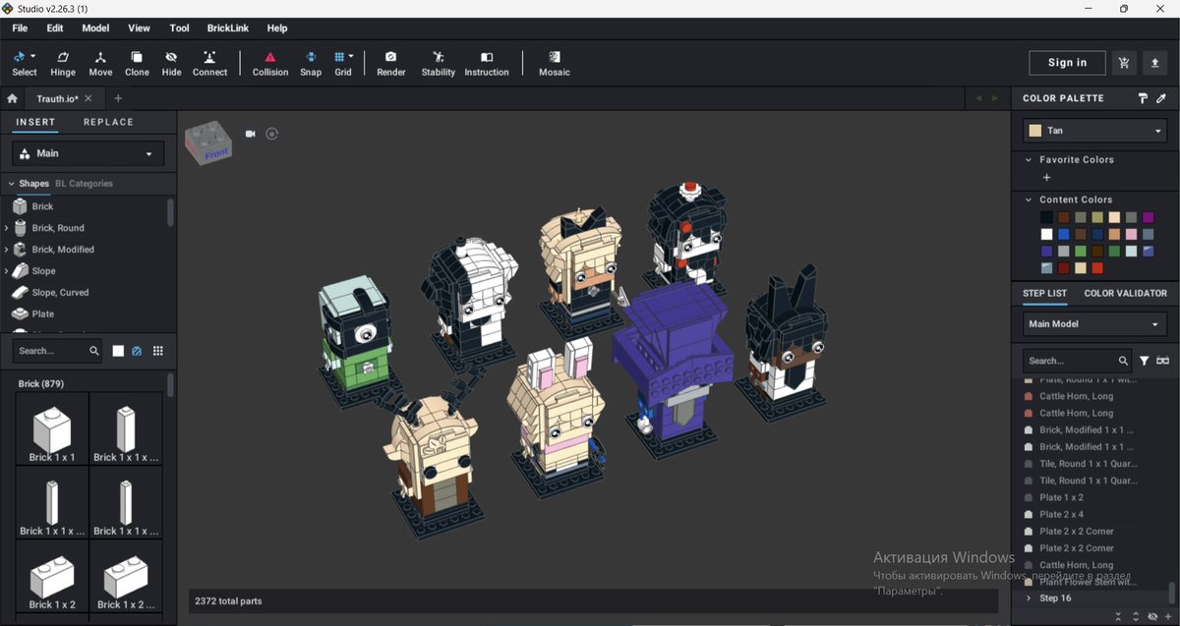Image resolution: width=1180 pixels, height=626 pixels.
Task: Toggle decorated parts filter icon
Action: point(138,351)
